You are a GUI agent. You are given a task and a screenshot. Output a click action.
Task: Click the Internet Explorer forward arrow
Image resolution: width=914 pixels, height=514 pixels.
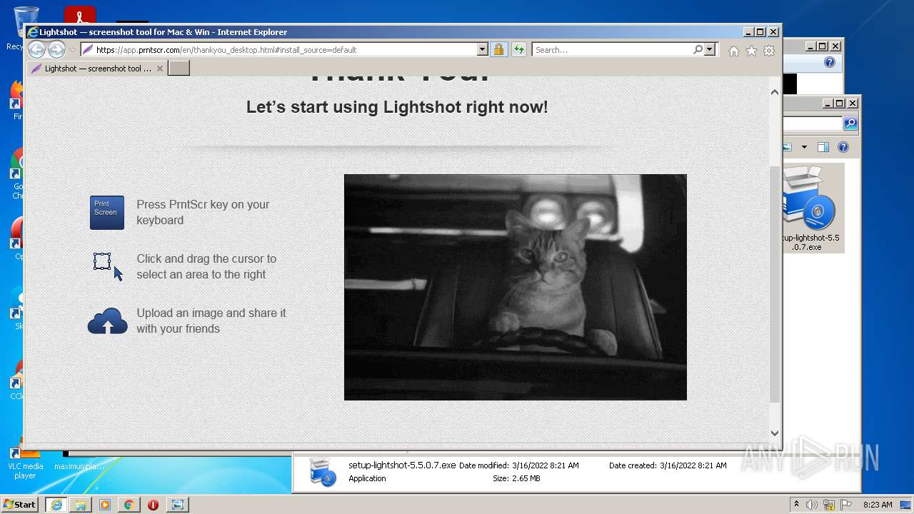(x=56, y=49)
